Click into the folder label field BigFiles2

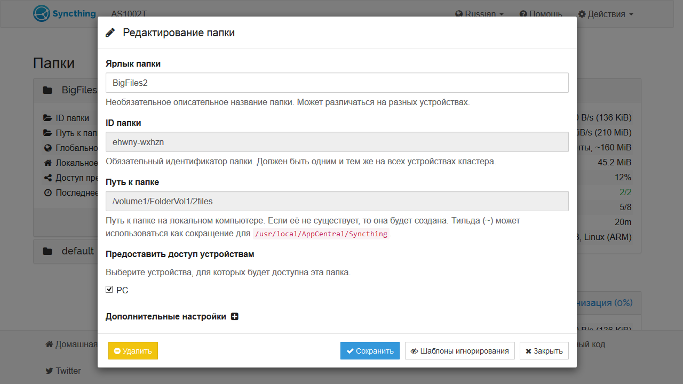[x=337, y=83]
